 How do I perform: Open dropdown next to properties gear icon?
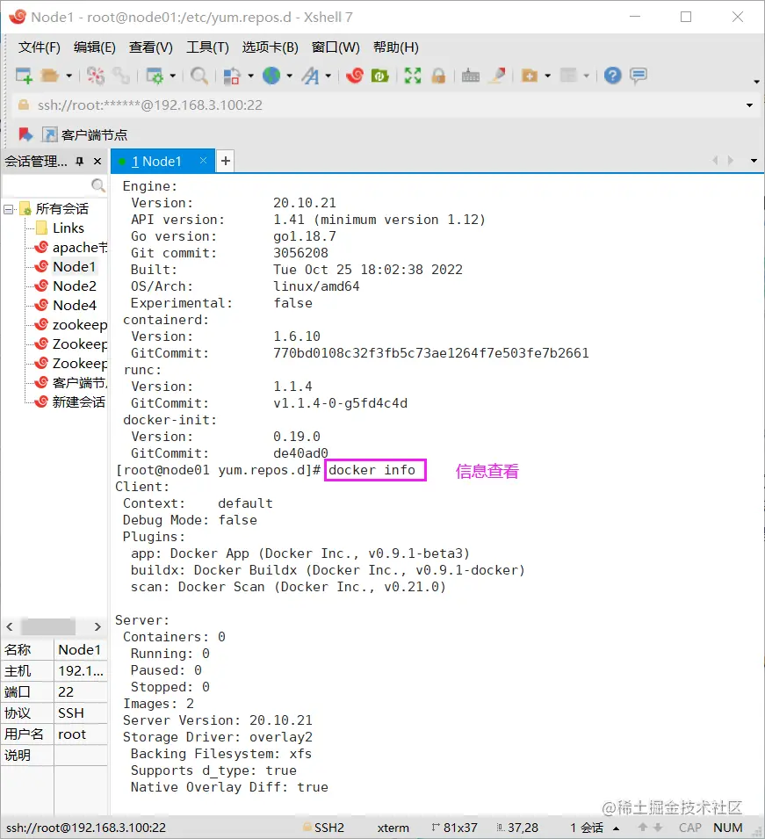173,76
